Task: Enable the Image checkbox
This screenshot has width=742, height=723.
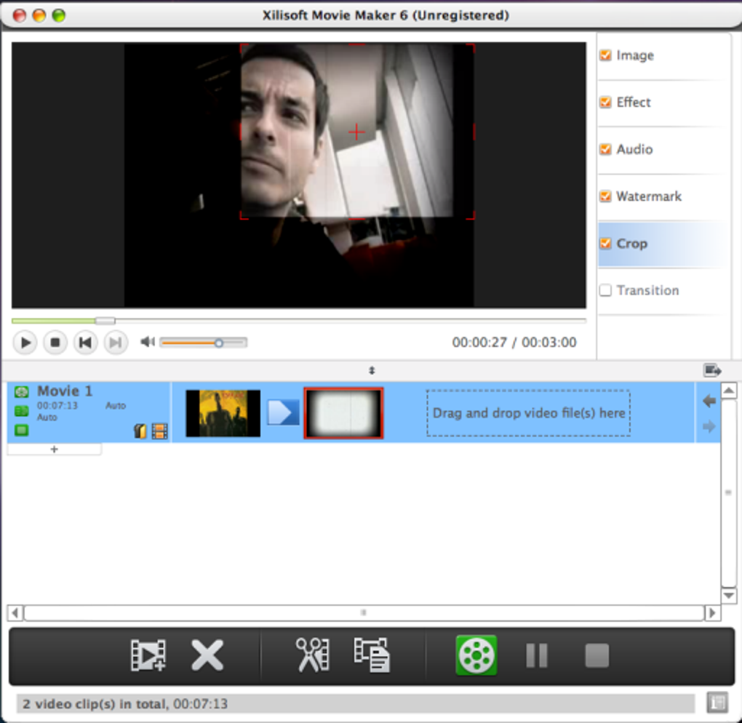Action: click(605, 55)
